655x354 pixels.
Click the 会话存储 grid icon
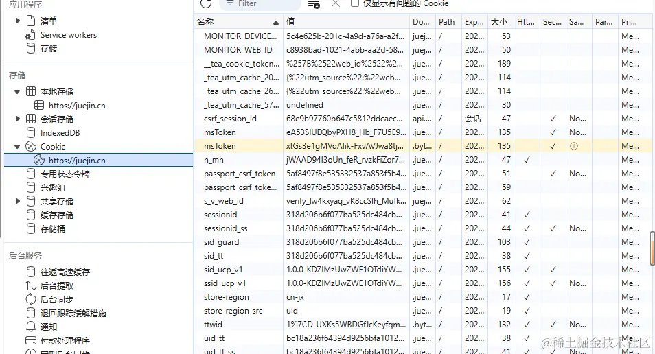tap(30, 119)
